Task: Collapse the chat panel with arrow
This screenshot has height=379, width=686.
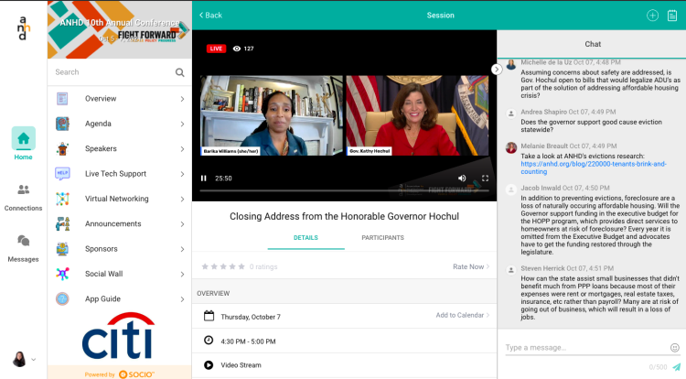Action: pos(497,69)
